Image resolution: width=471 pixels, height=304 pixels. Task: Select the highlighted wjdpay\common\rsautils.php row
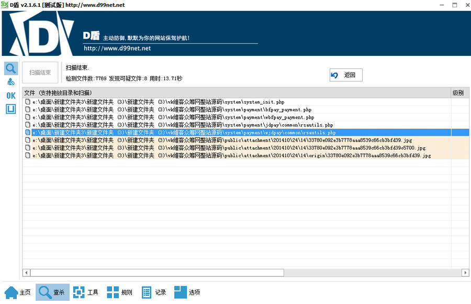coord(246,133)
